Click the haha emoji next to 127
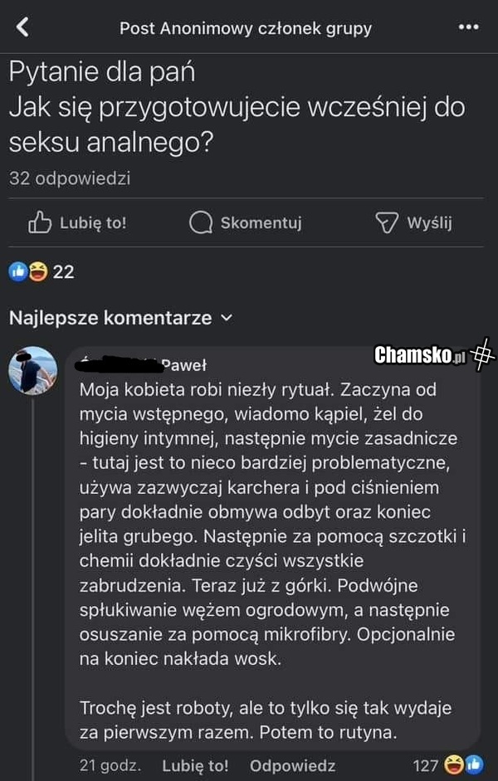The image size is (498, 781). (x=454, y=764)
